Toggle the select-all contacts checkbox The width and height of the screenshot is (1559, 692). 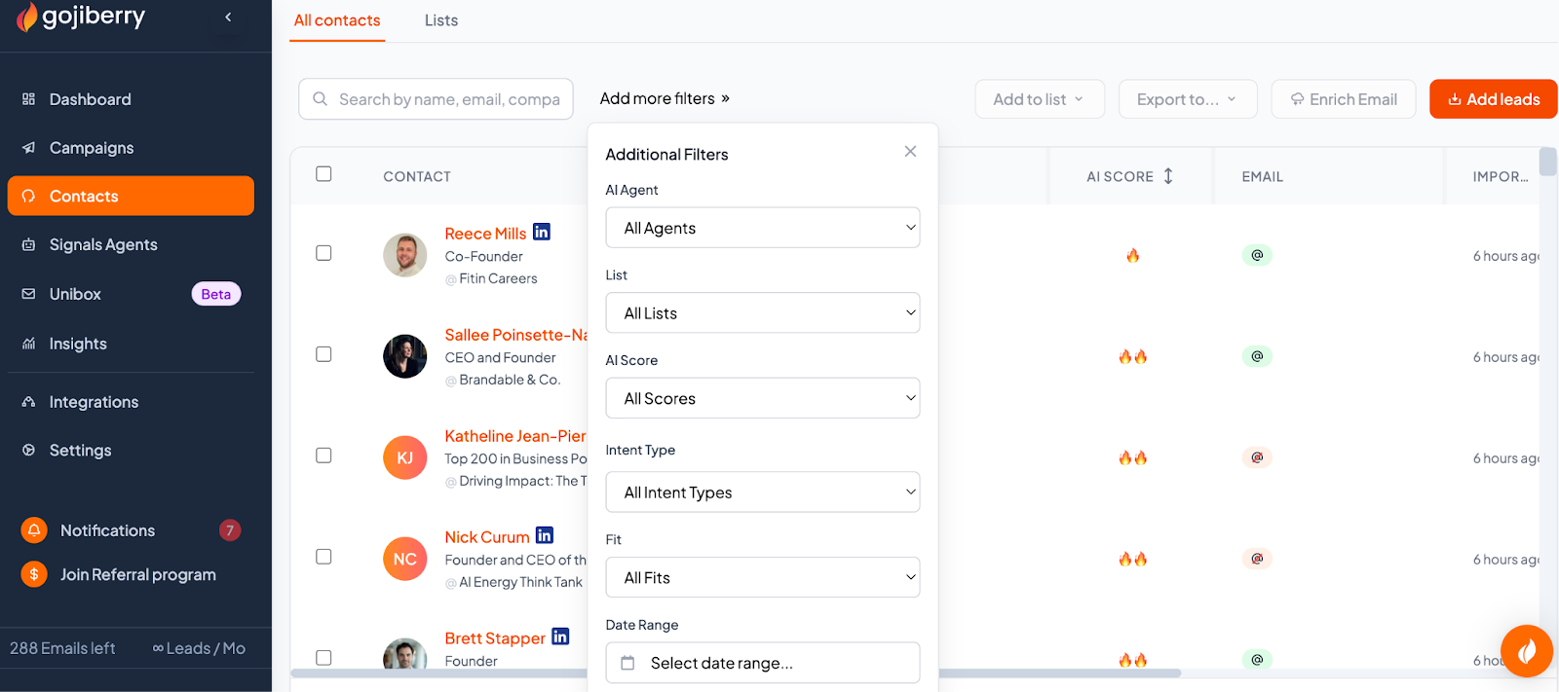coord(323,174)
